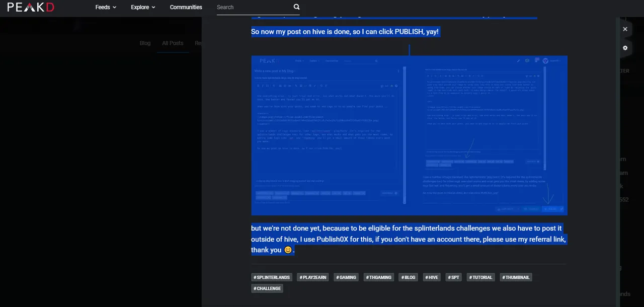
Task: Close the post overlay with X
Action: (625, 29)
